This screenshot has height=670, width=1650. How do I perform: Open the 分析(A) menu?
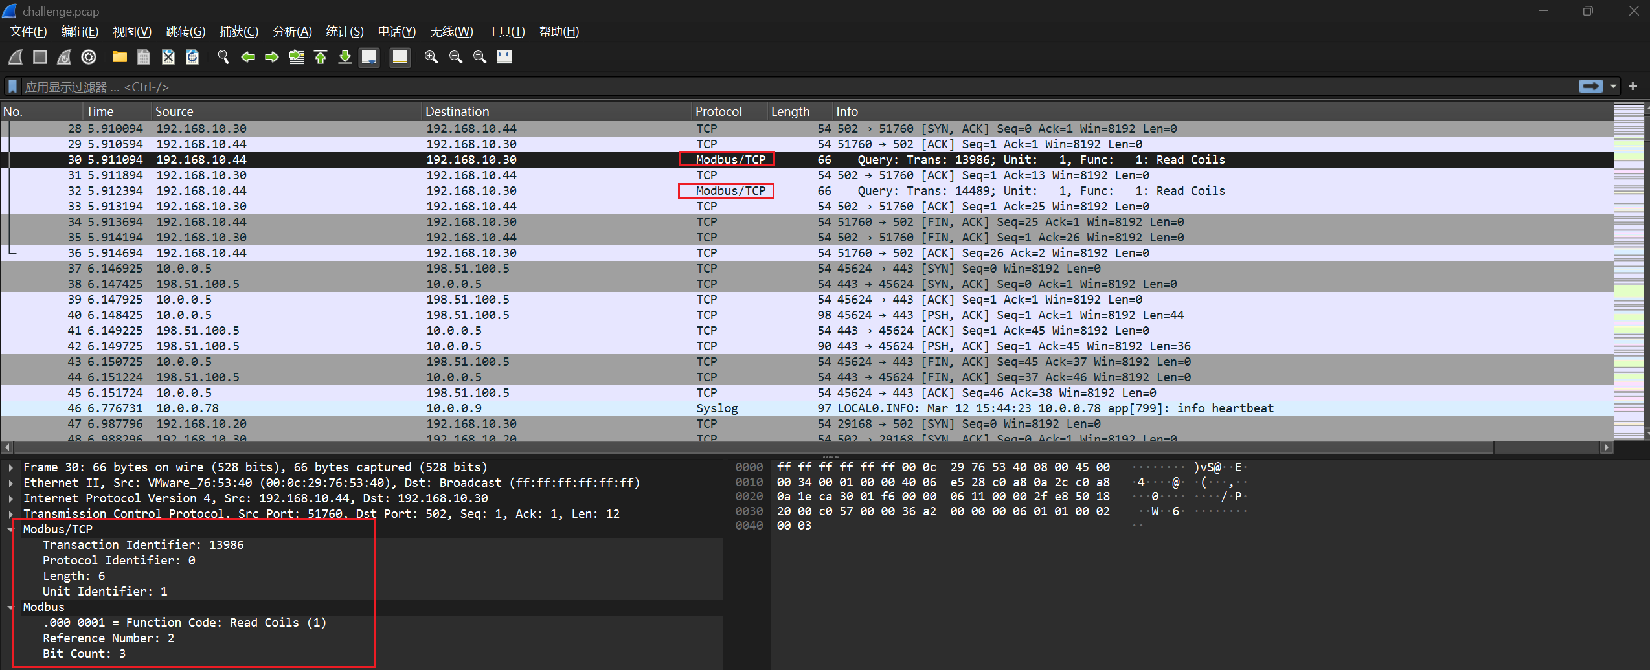[292, 32]
